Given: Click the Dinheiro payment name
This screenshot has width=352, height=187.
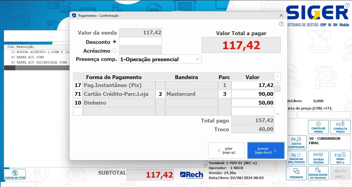Looking at the screenshot, I should (119, 103).
